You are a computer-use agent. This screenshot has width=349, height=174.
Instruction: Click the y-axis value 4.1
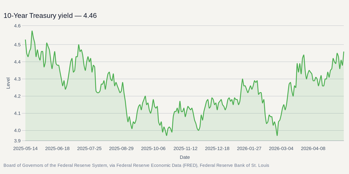click(x=17, y=113)
